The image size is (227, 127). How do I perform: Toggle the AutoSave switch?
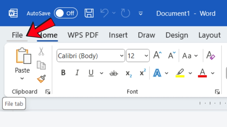(x=66, y=13)
